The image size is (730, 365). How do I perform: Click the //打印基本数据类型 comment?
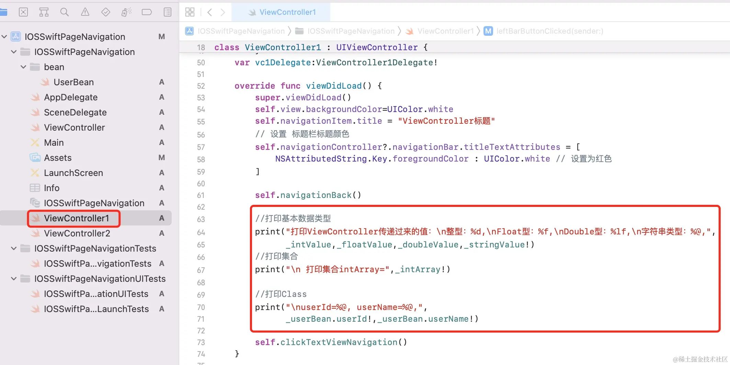(293, 219)
